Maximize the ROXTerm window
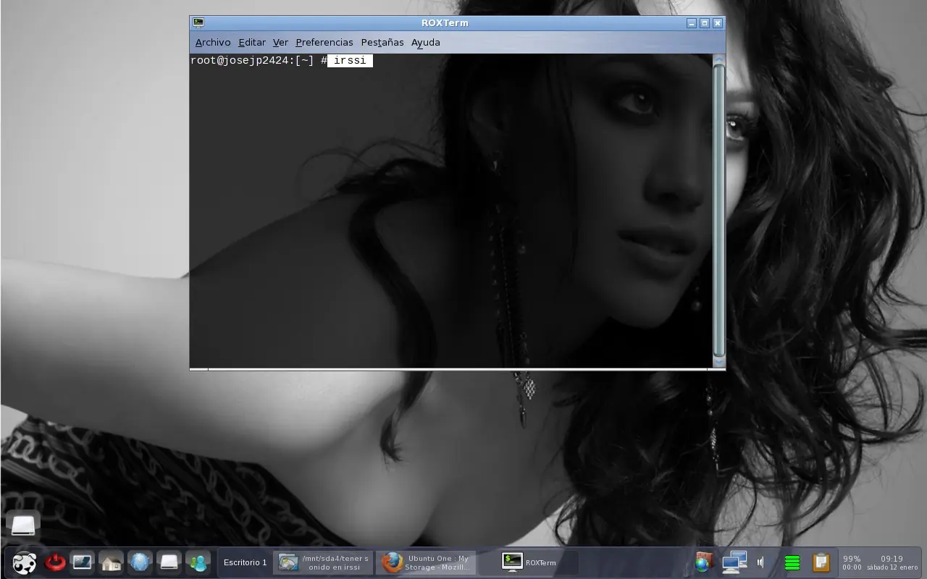The width and height of the screenshot is (927, 579). point(705,23)
